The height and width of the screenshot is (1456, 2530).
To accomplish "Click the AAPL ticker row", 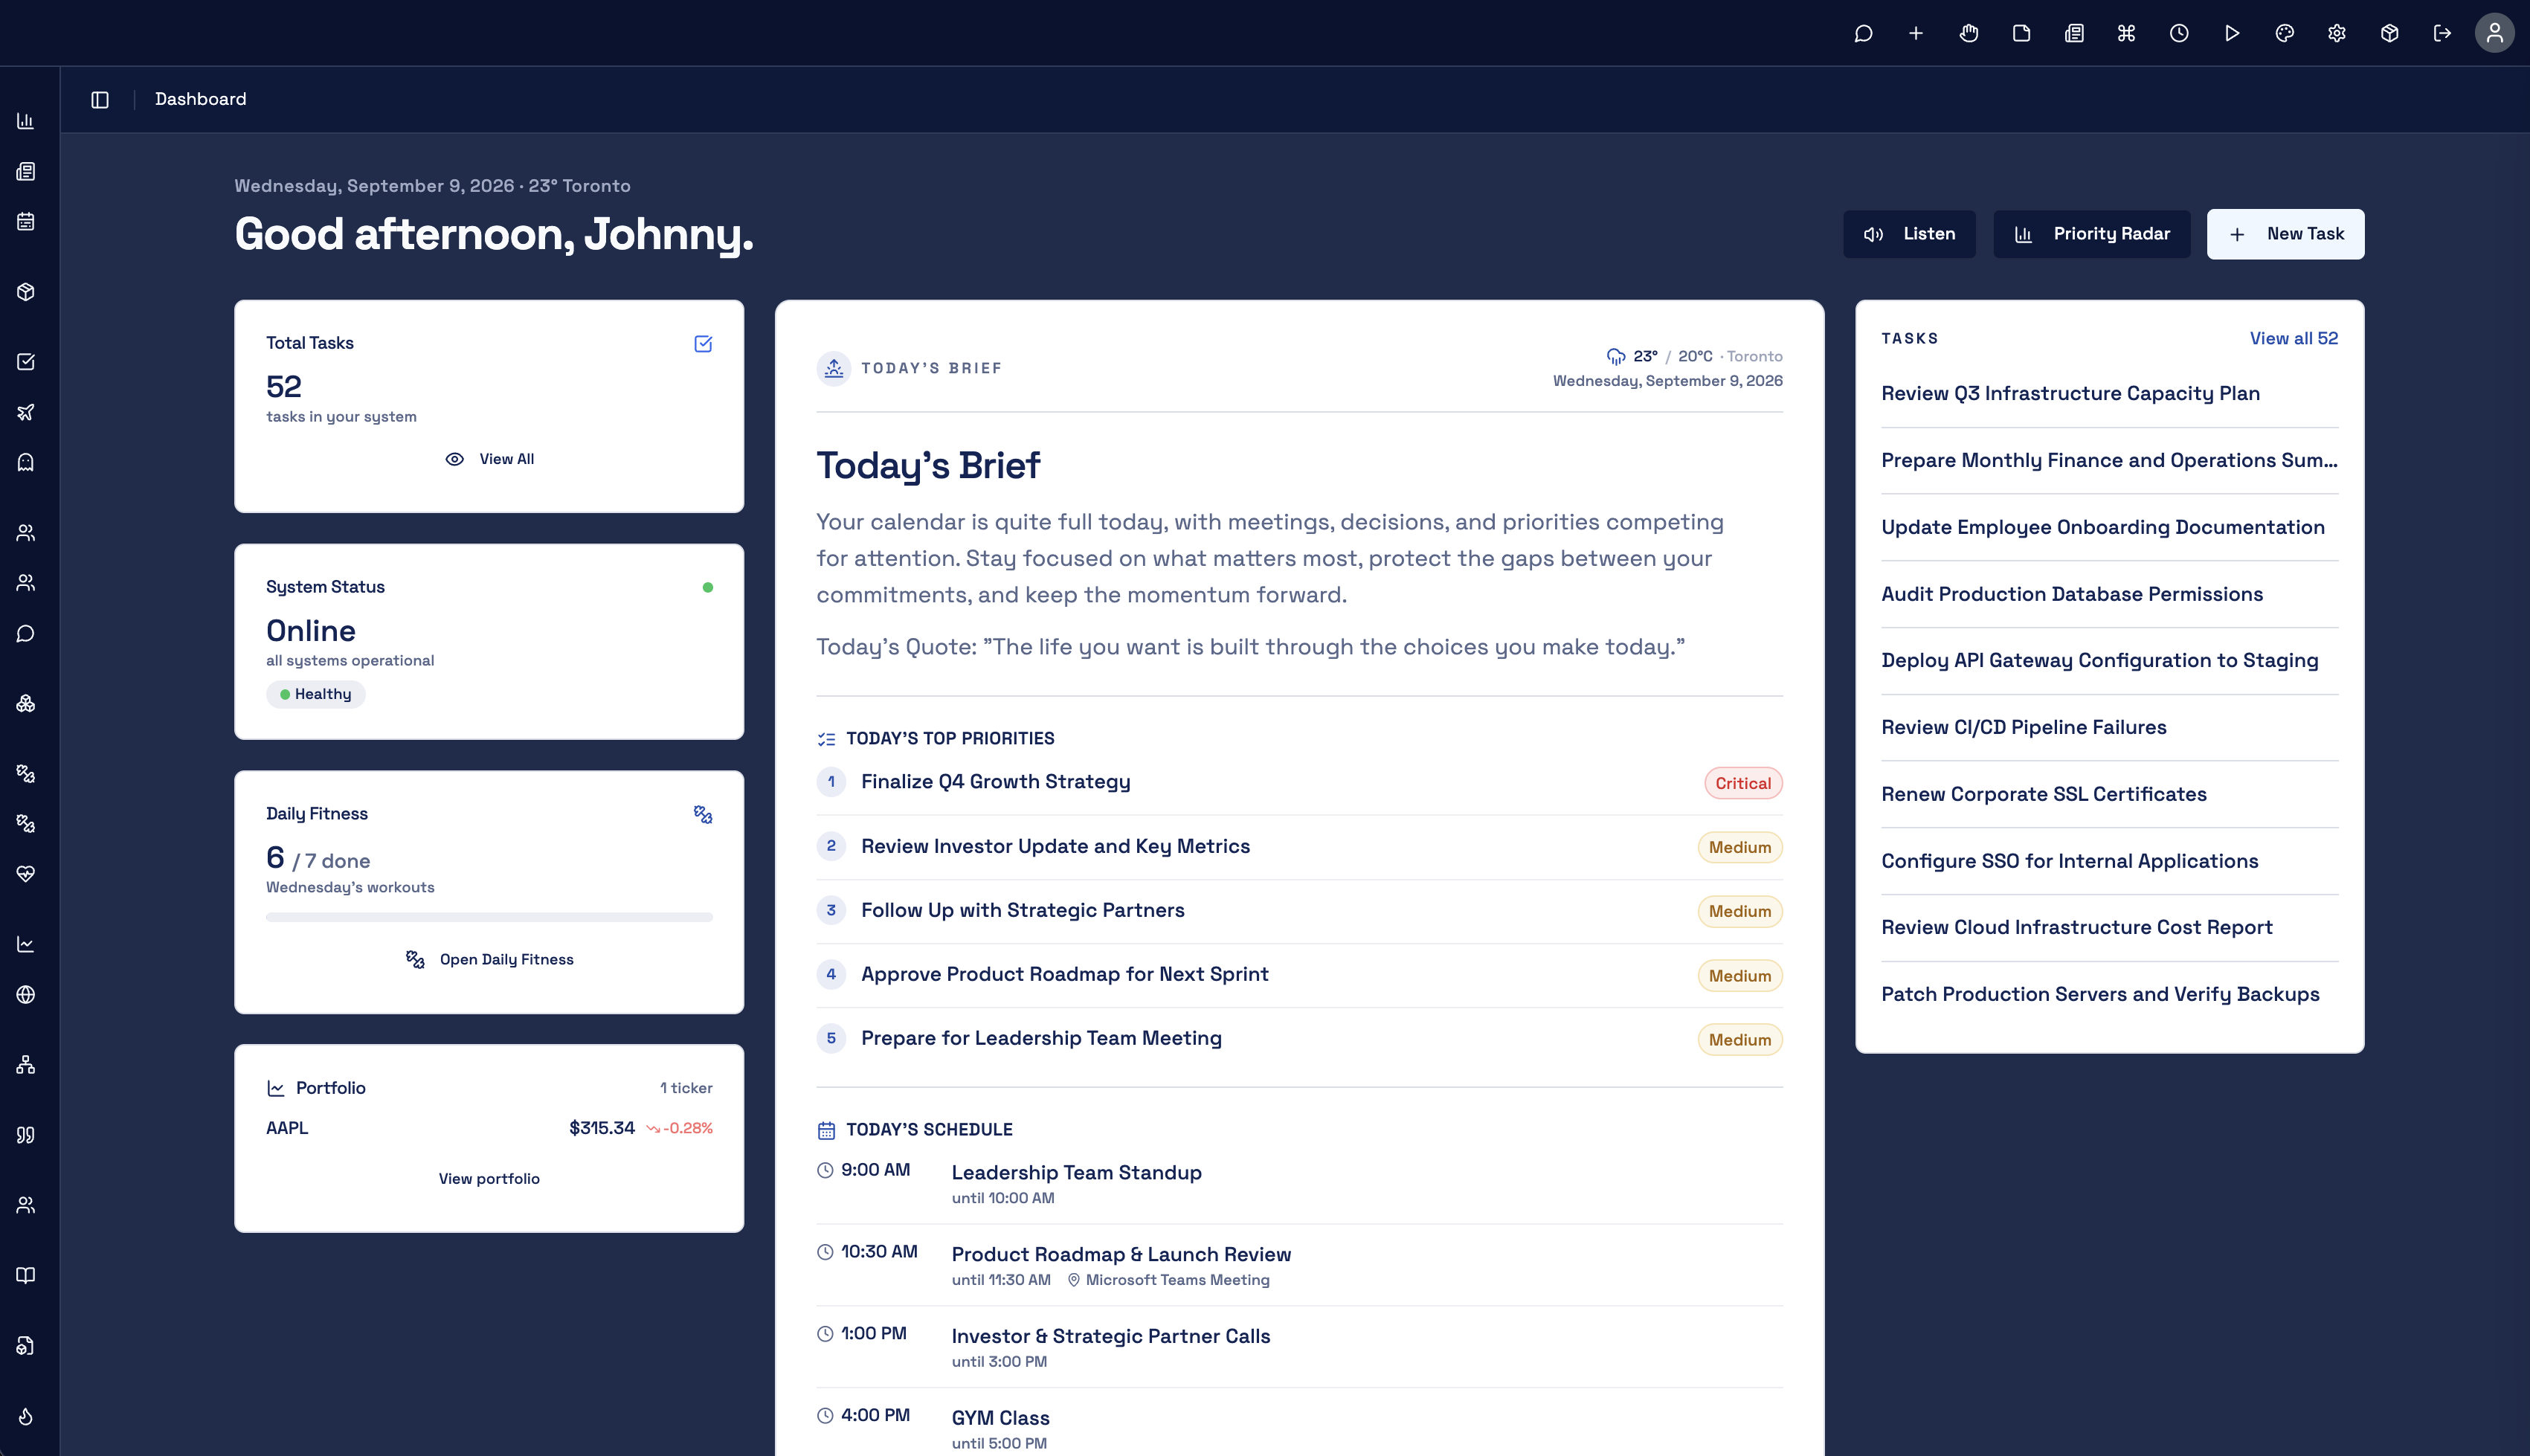I will (x=489, y=1128).
